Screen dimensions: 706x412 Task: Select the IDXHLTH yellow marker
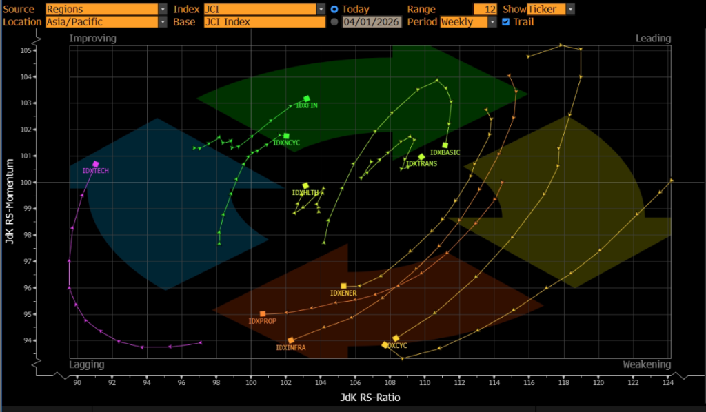[305, 186]
